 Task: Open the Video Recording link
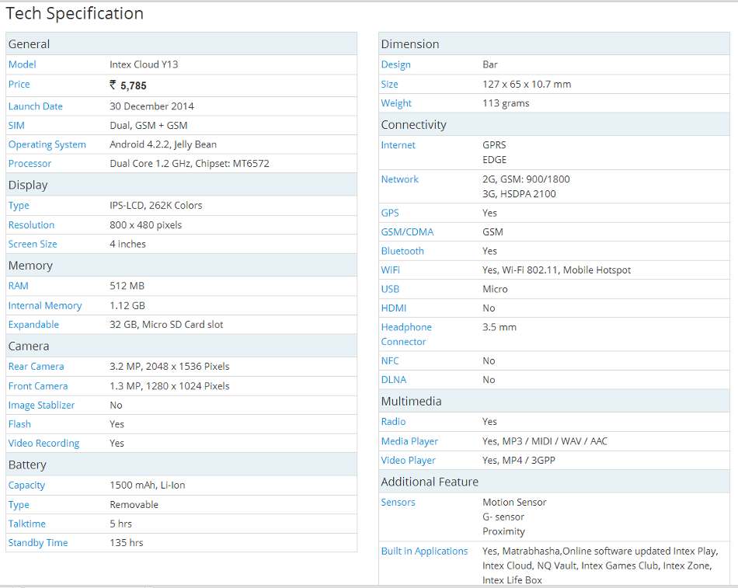coord(44,444)
